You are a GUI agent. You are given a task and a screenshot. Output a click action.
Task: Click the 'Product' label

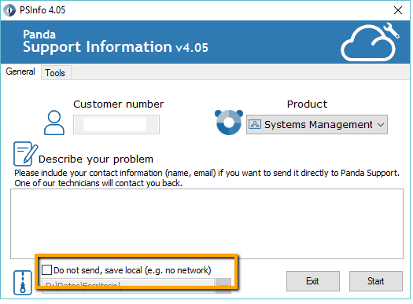tap(307, 104)
